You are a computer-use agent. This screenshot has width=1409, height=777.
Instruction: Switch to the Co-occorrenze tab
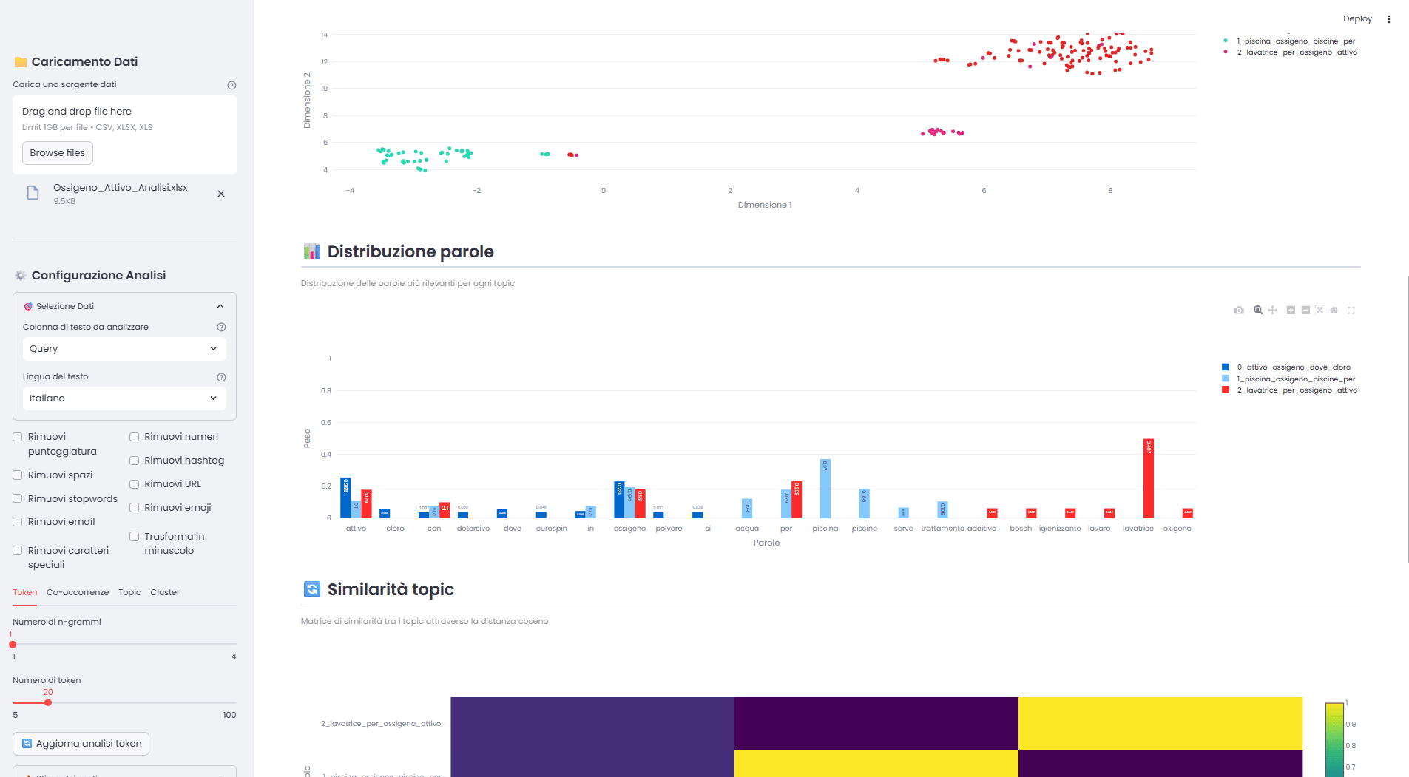tap(78, 593)
